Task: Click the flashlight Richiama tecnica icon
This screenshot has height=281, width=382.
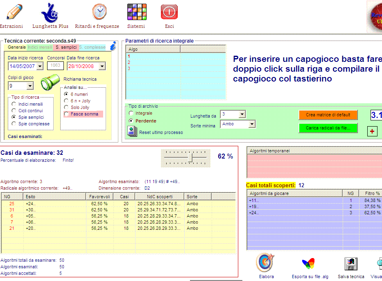Action: [x=50, y=82]
